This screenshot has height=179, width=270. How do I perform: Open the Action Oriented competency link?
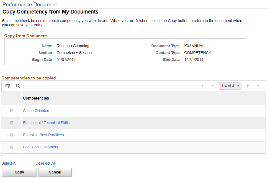pyautogui.click(x=36, y=111)
